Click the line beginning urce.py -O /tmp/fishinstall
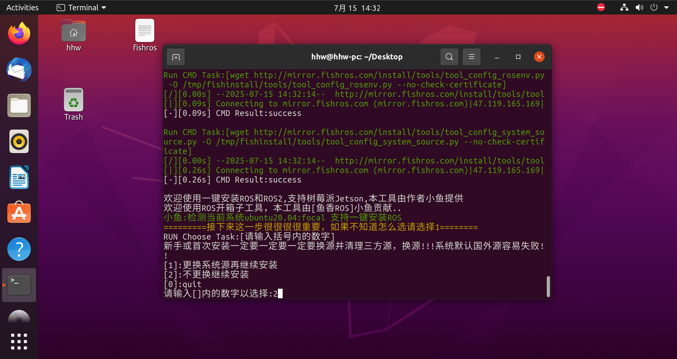The height and width of the screenshot is (359, 677). [x=354, y=142]
